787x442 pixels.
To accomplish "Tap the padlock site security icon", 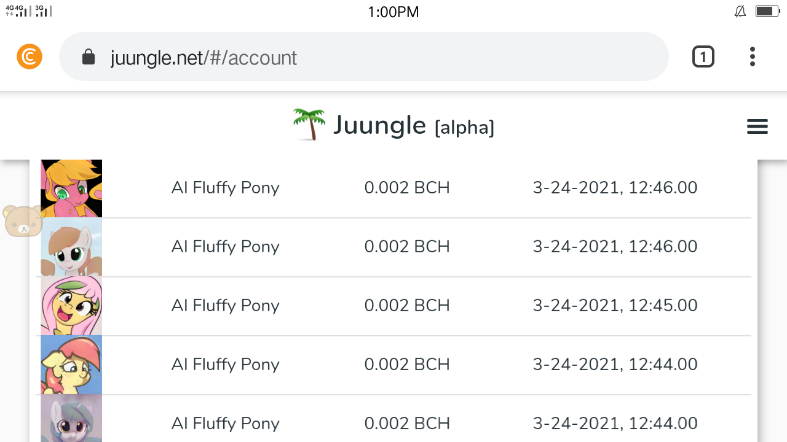I will 89,57.
